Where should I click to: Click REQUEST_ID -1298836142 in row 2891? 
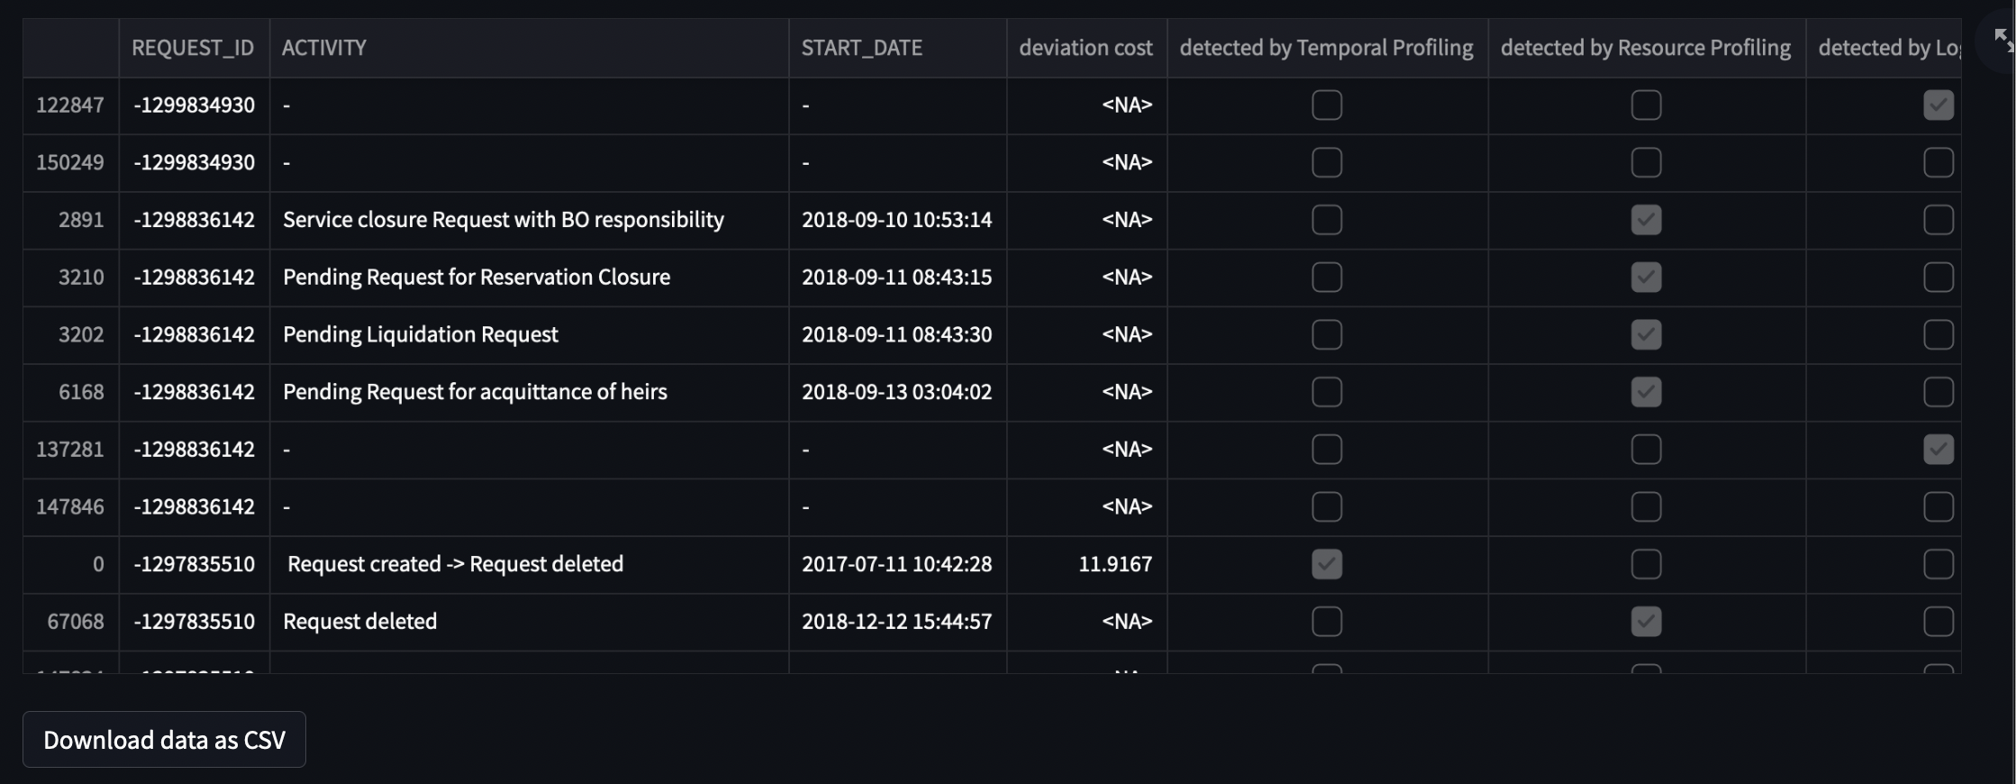click(x=193, y=220)
